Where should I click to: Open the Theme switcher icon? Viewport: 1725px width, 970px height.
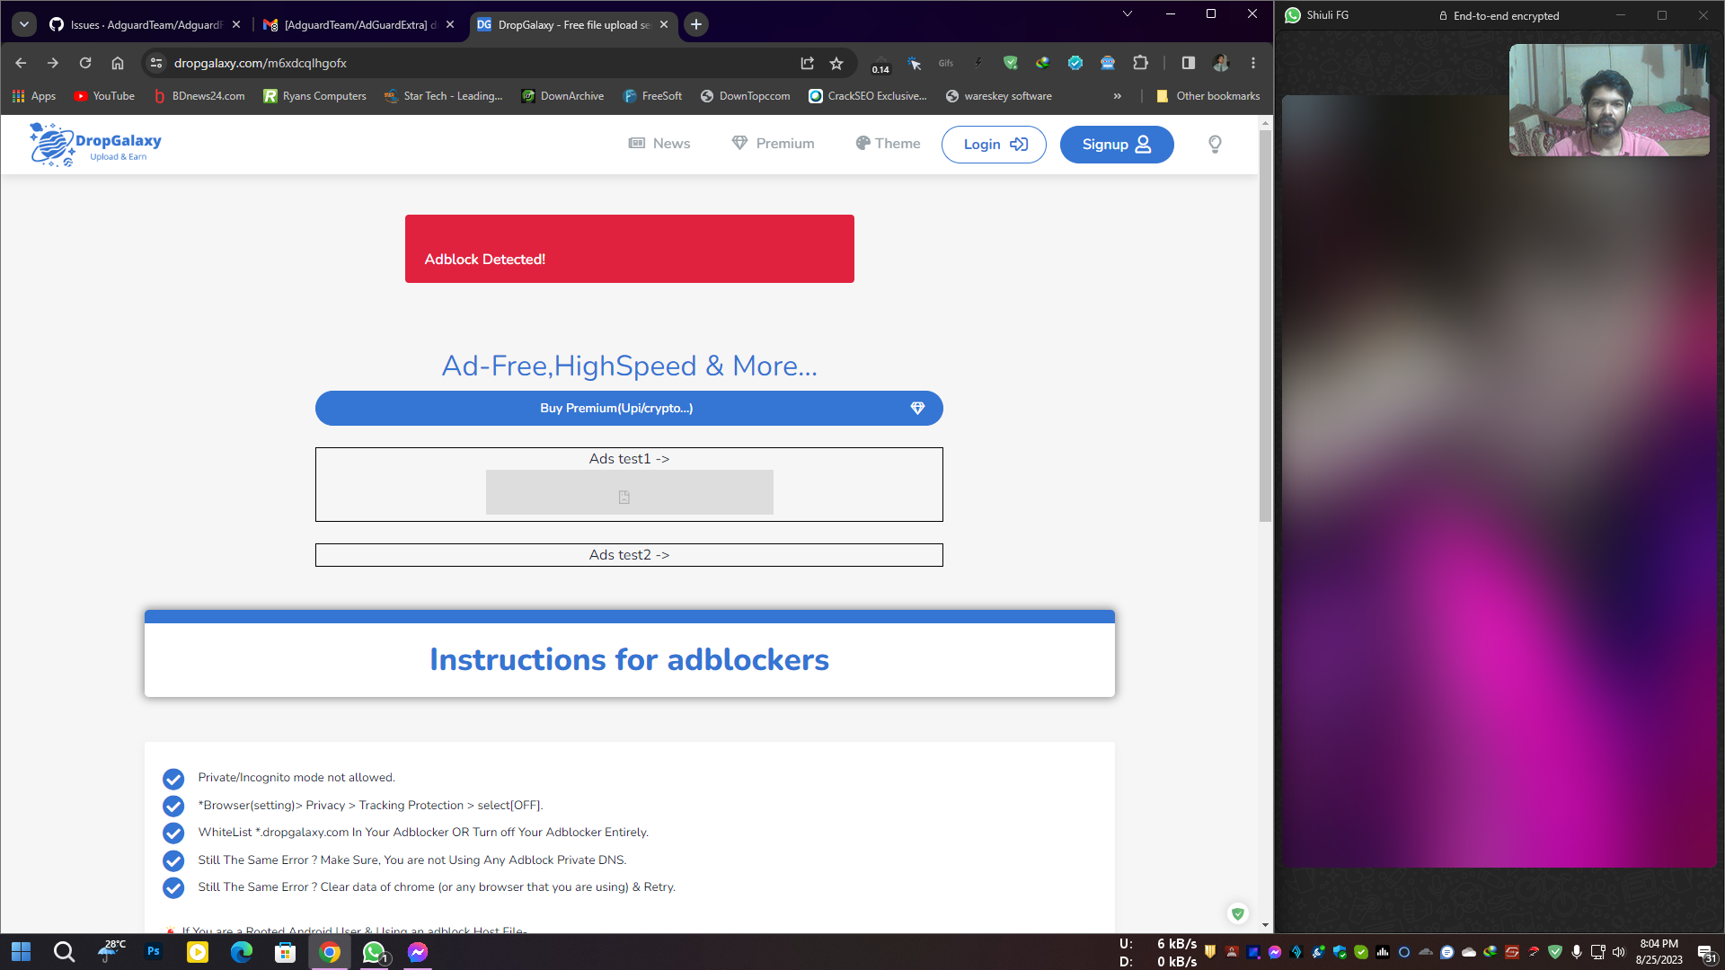[x=862, y=143]
